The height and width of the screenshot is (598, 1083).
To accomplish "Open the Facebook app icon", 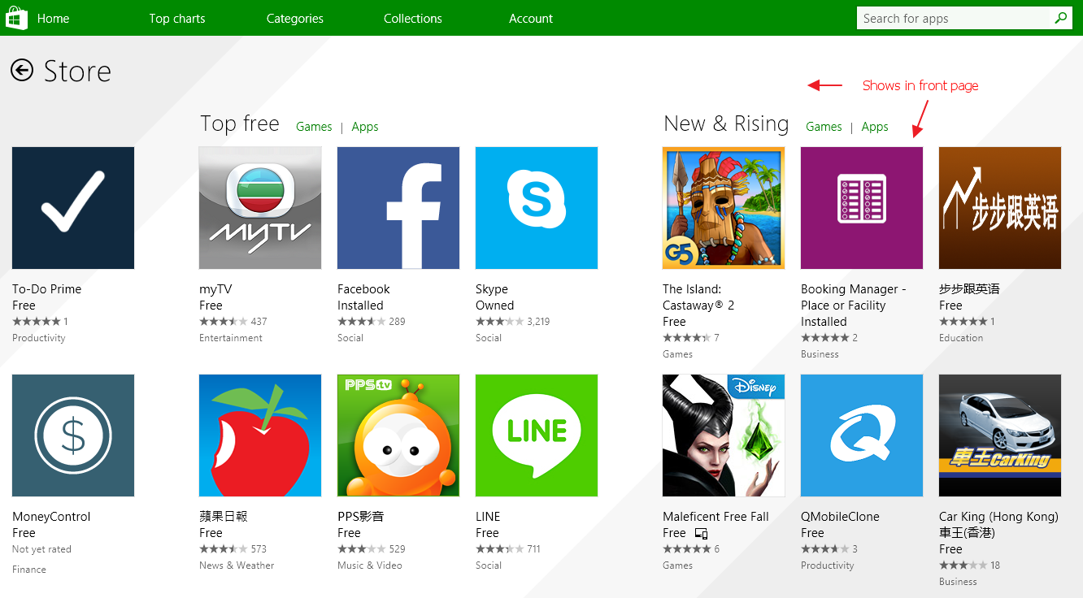I will pyautogui.click(x=398, y=208).
